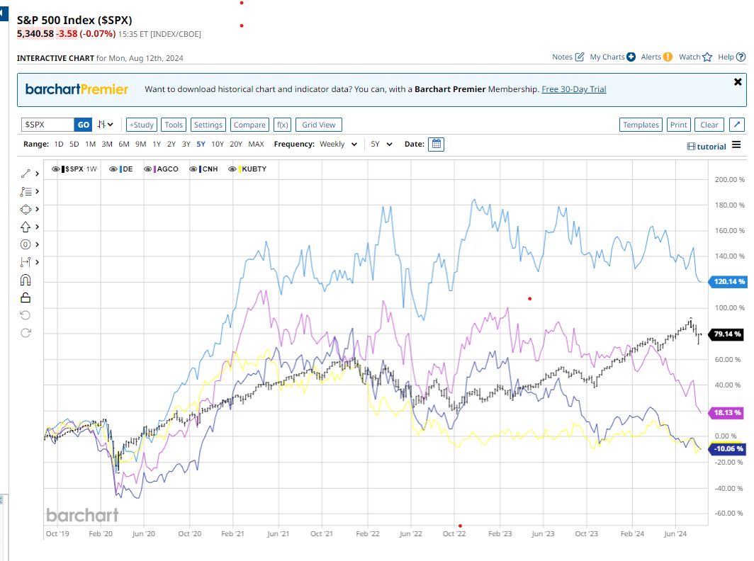Screen dimensions: 754x561
Task: Open the chart type bar-style dropdown
Action: click(x=105, y=125)
